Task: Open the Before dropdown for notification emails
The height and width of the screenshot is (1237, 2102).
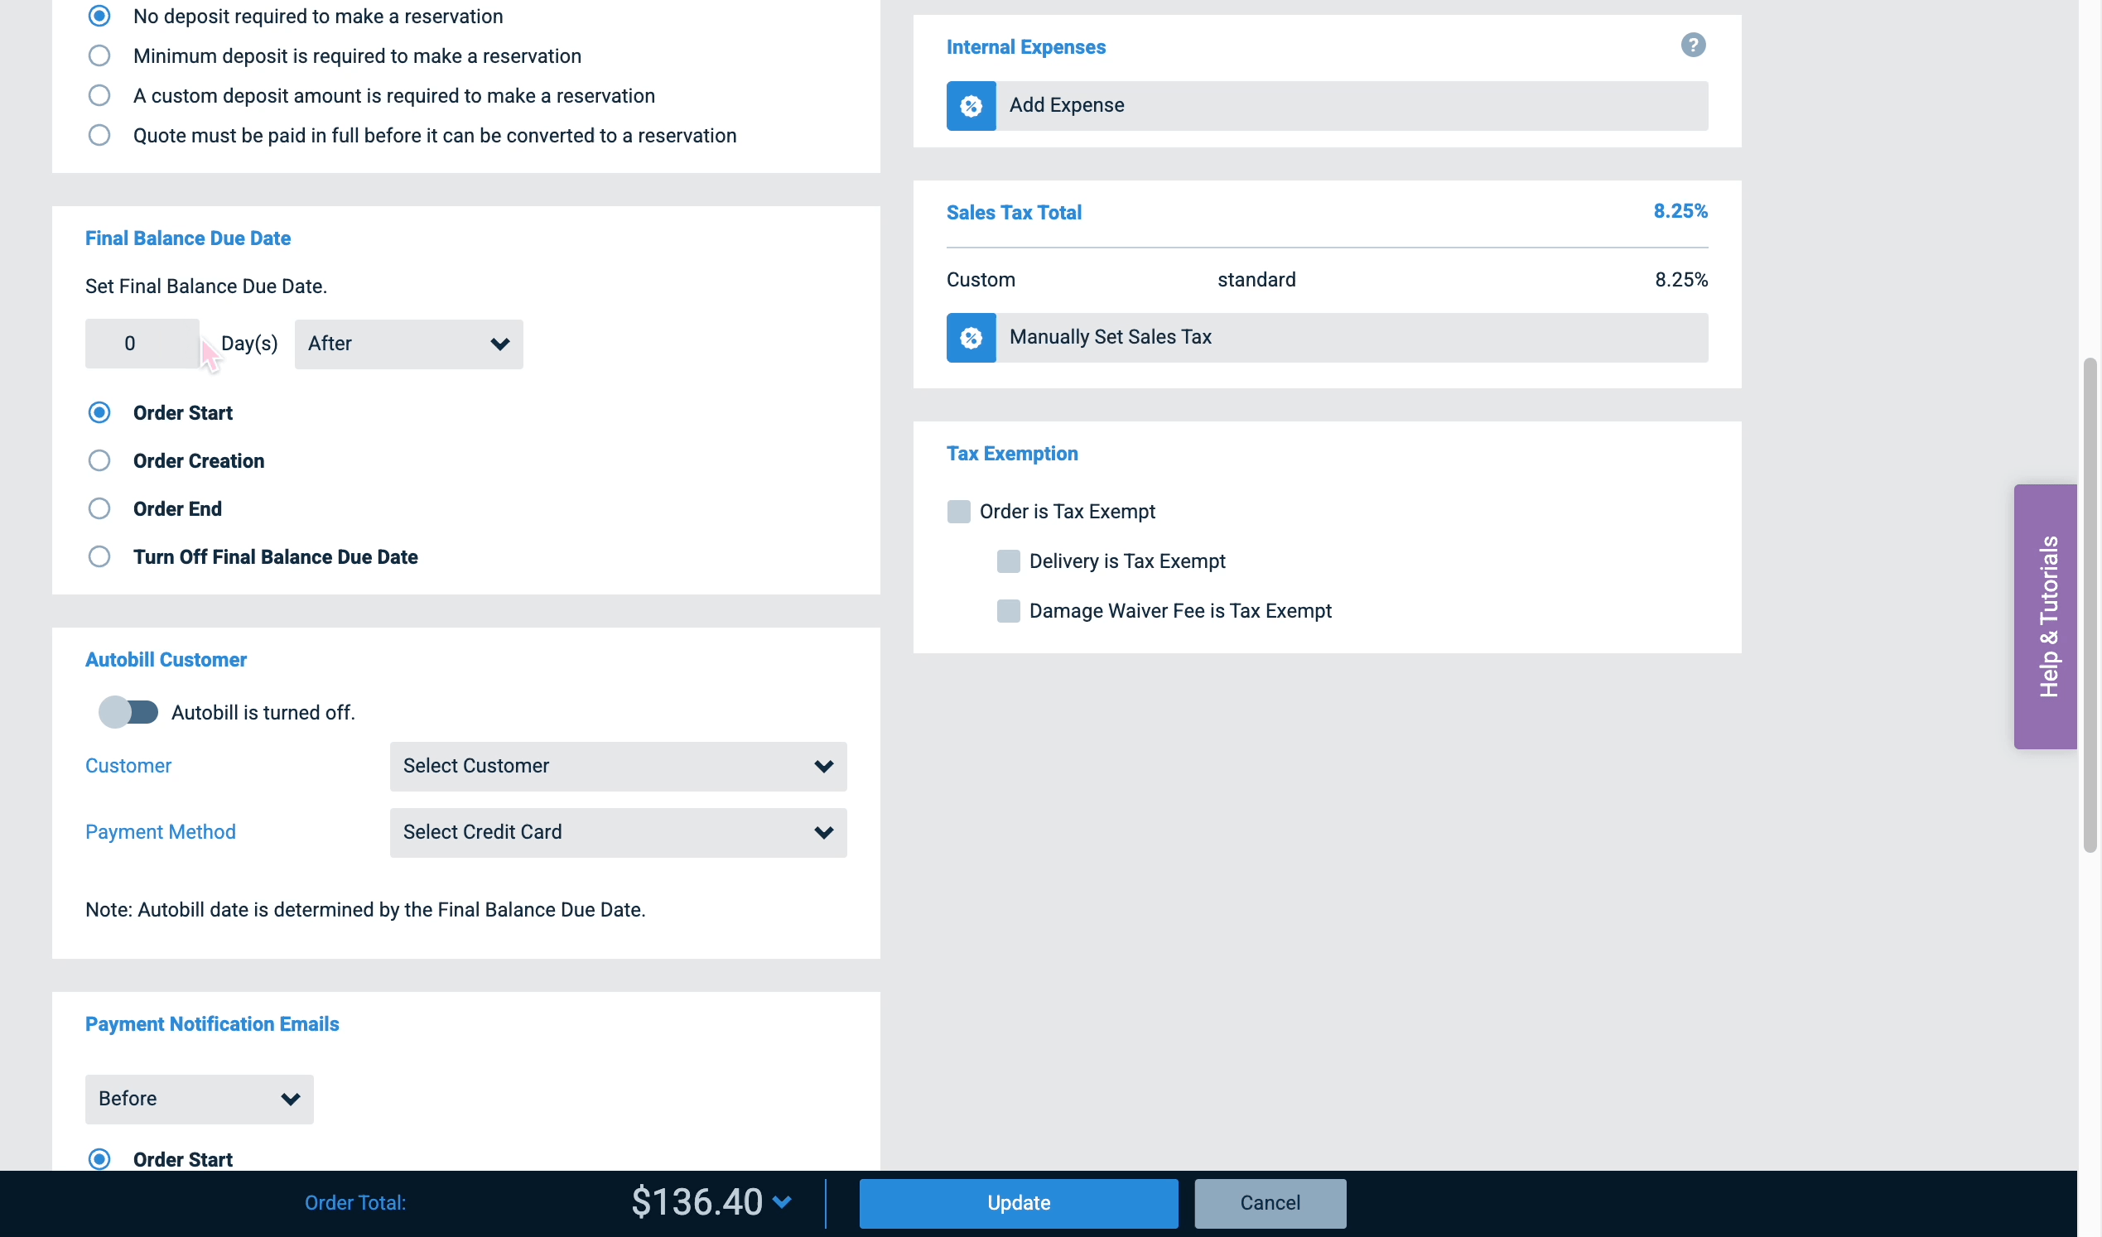Action: tap(200, 1099)
